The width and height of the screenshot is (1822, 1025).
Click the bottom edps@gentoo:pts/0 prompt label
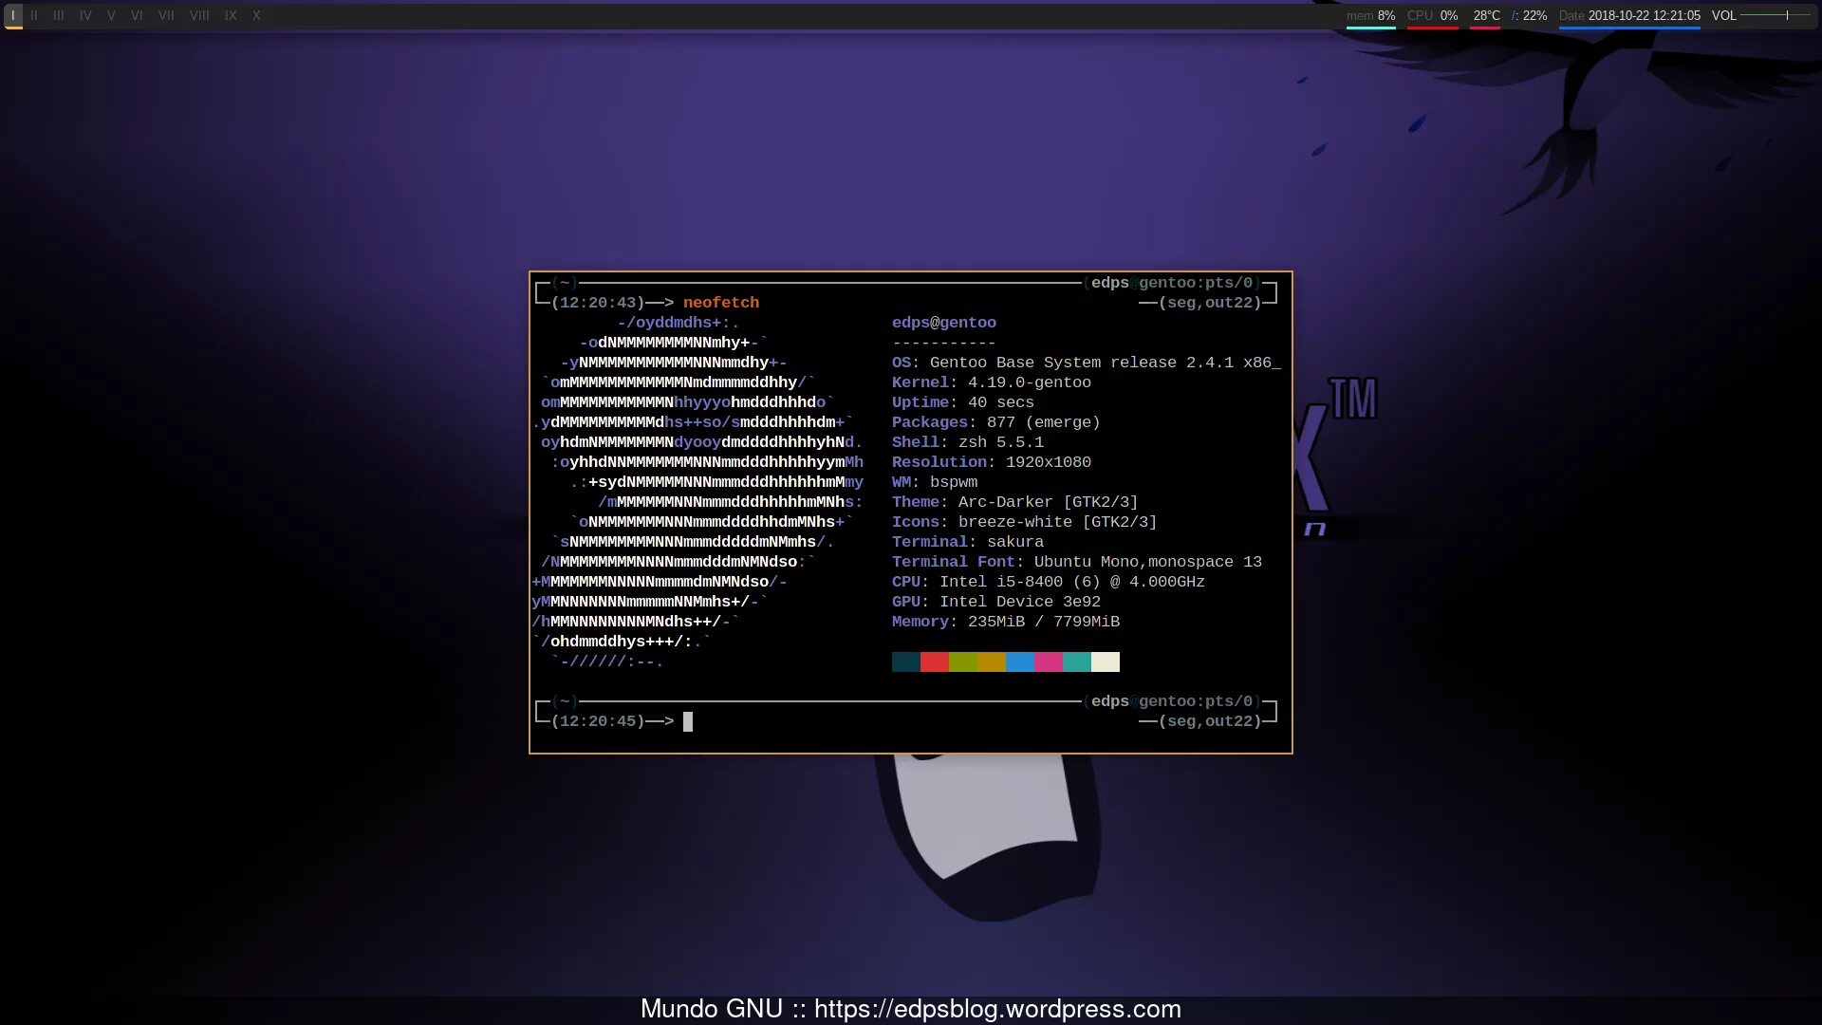1172,701
